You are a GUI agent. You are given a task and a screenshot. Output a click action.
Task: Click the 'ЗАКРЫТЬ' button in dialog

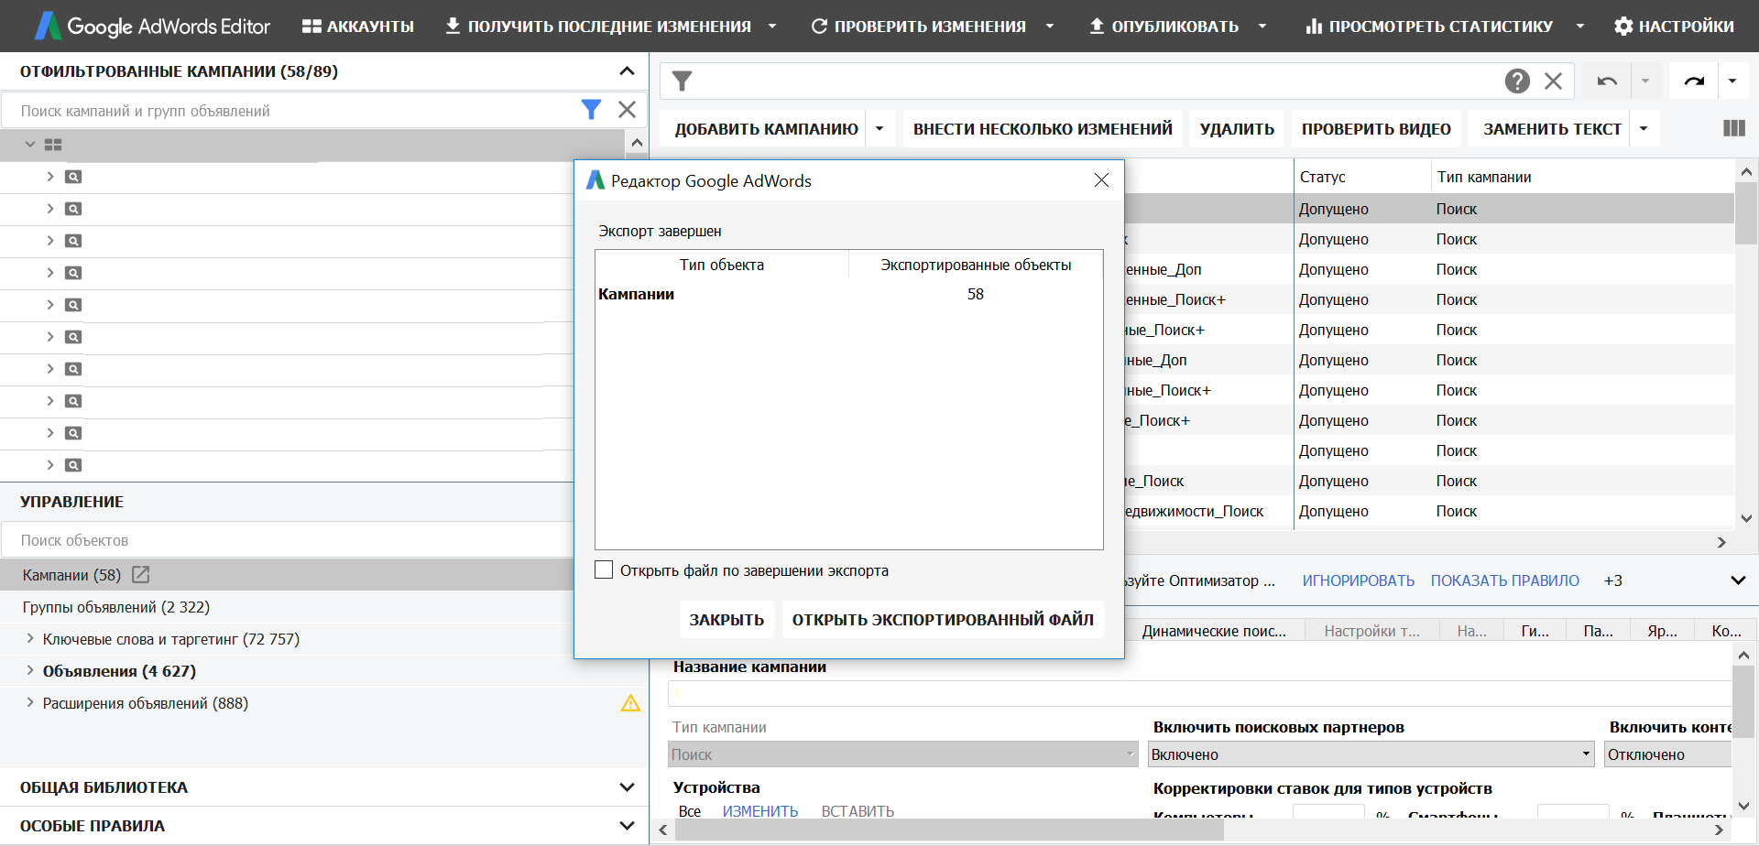727,620
